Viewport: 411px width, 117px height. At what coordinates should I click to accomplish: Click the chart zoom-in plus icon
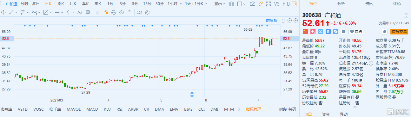pos(295,20)
